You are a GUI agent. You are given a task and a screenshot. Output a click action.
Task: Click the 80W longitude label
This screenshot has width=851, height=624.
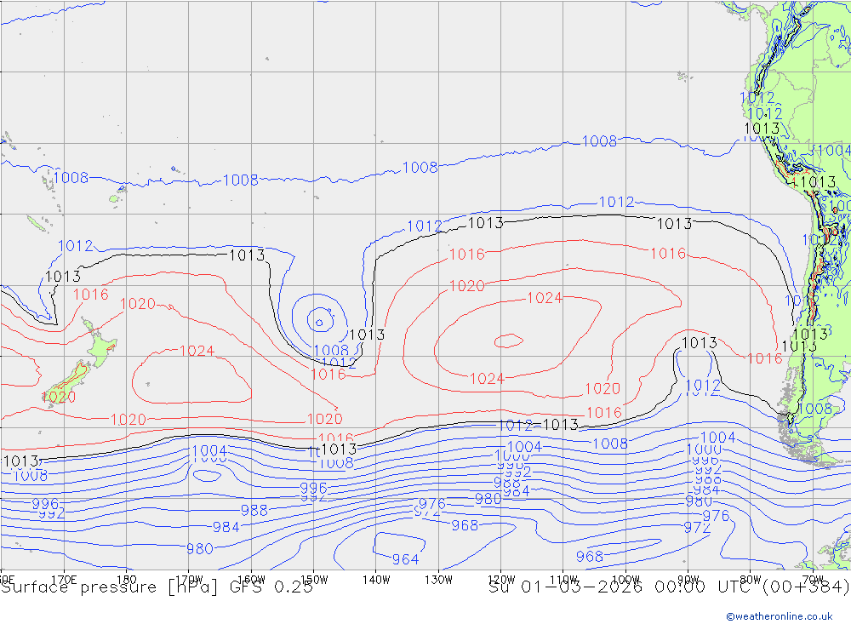pos(751,580)
